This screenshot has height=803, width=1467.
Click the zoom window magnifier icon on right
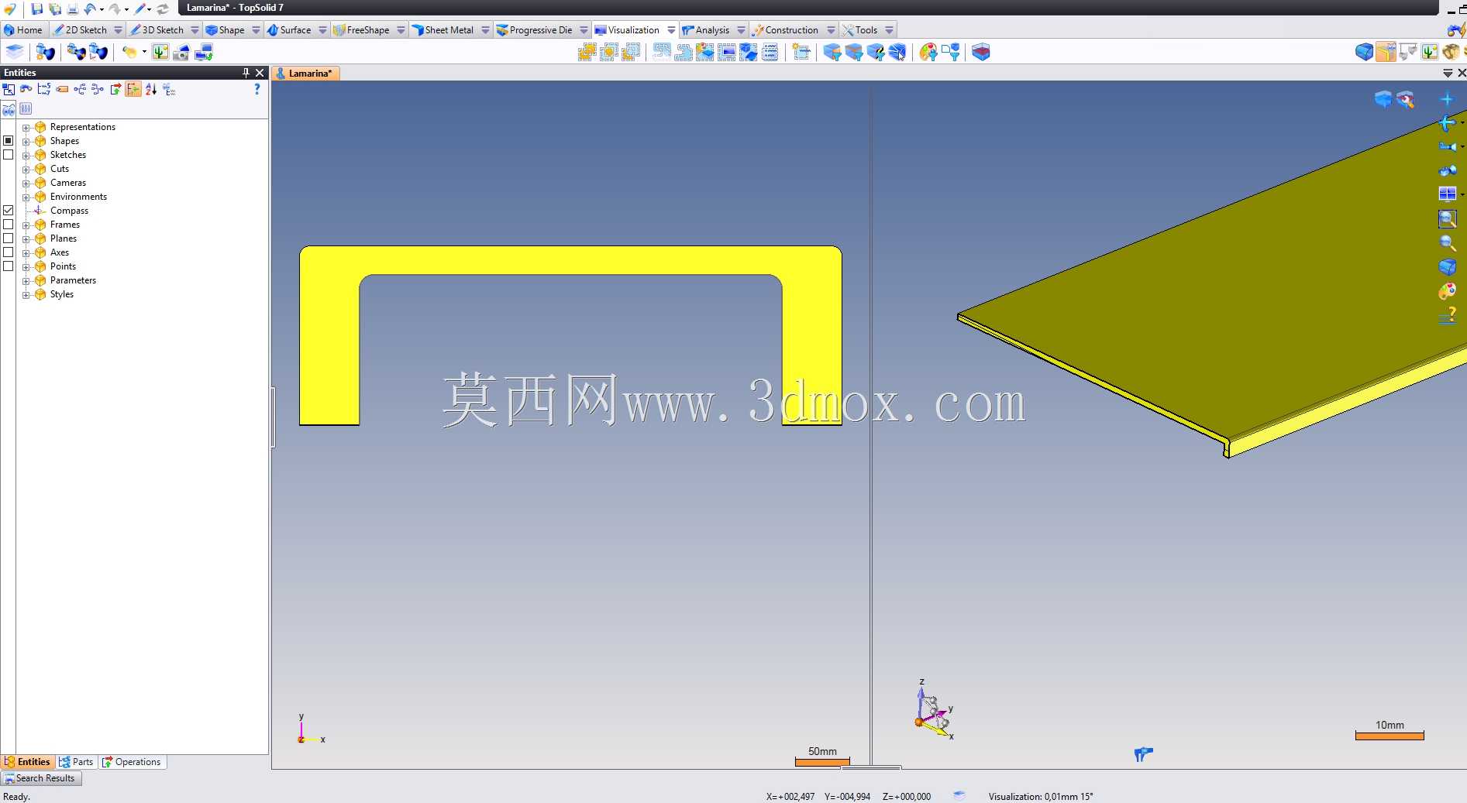point(1447,219)
